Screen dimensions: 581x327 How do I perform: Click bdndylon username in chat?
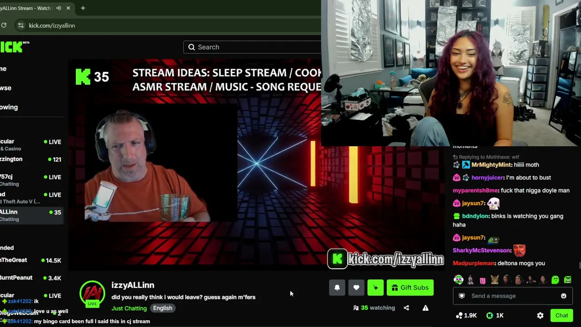tap(476, 216)
